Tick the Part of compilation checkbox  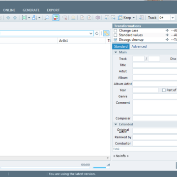(x=164, y=90)
